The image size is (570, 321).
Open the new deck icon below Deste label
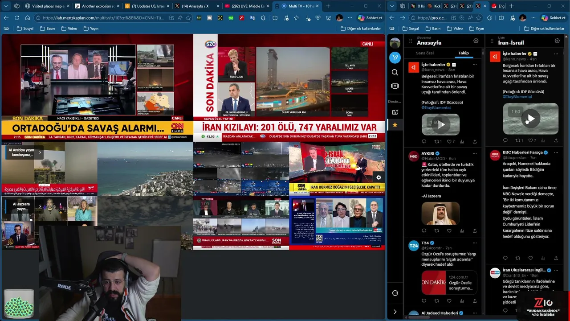(395, 112)
